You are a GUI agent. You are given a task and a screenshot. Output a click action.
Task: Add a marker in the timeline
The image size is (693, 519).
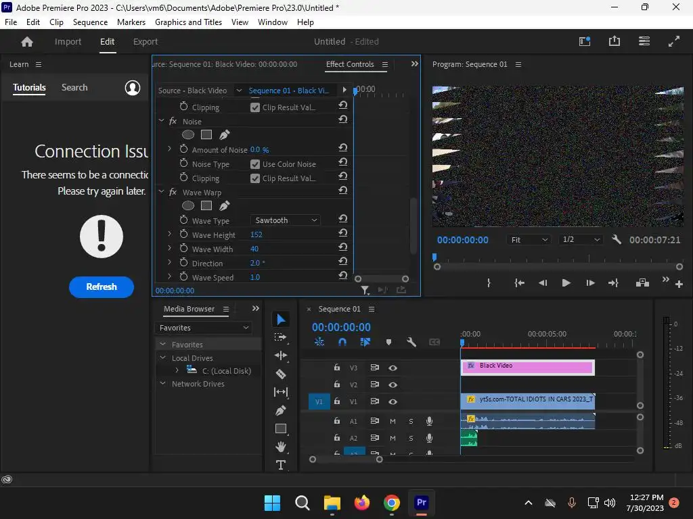[388, 342]
